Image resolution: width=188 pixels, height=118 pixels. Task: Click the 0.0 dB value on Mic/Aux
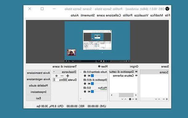click(87, 88)
